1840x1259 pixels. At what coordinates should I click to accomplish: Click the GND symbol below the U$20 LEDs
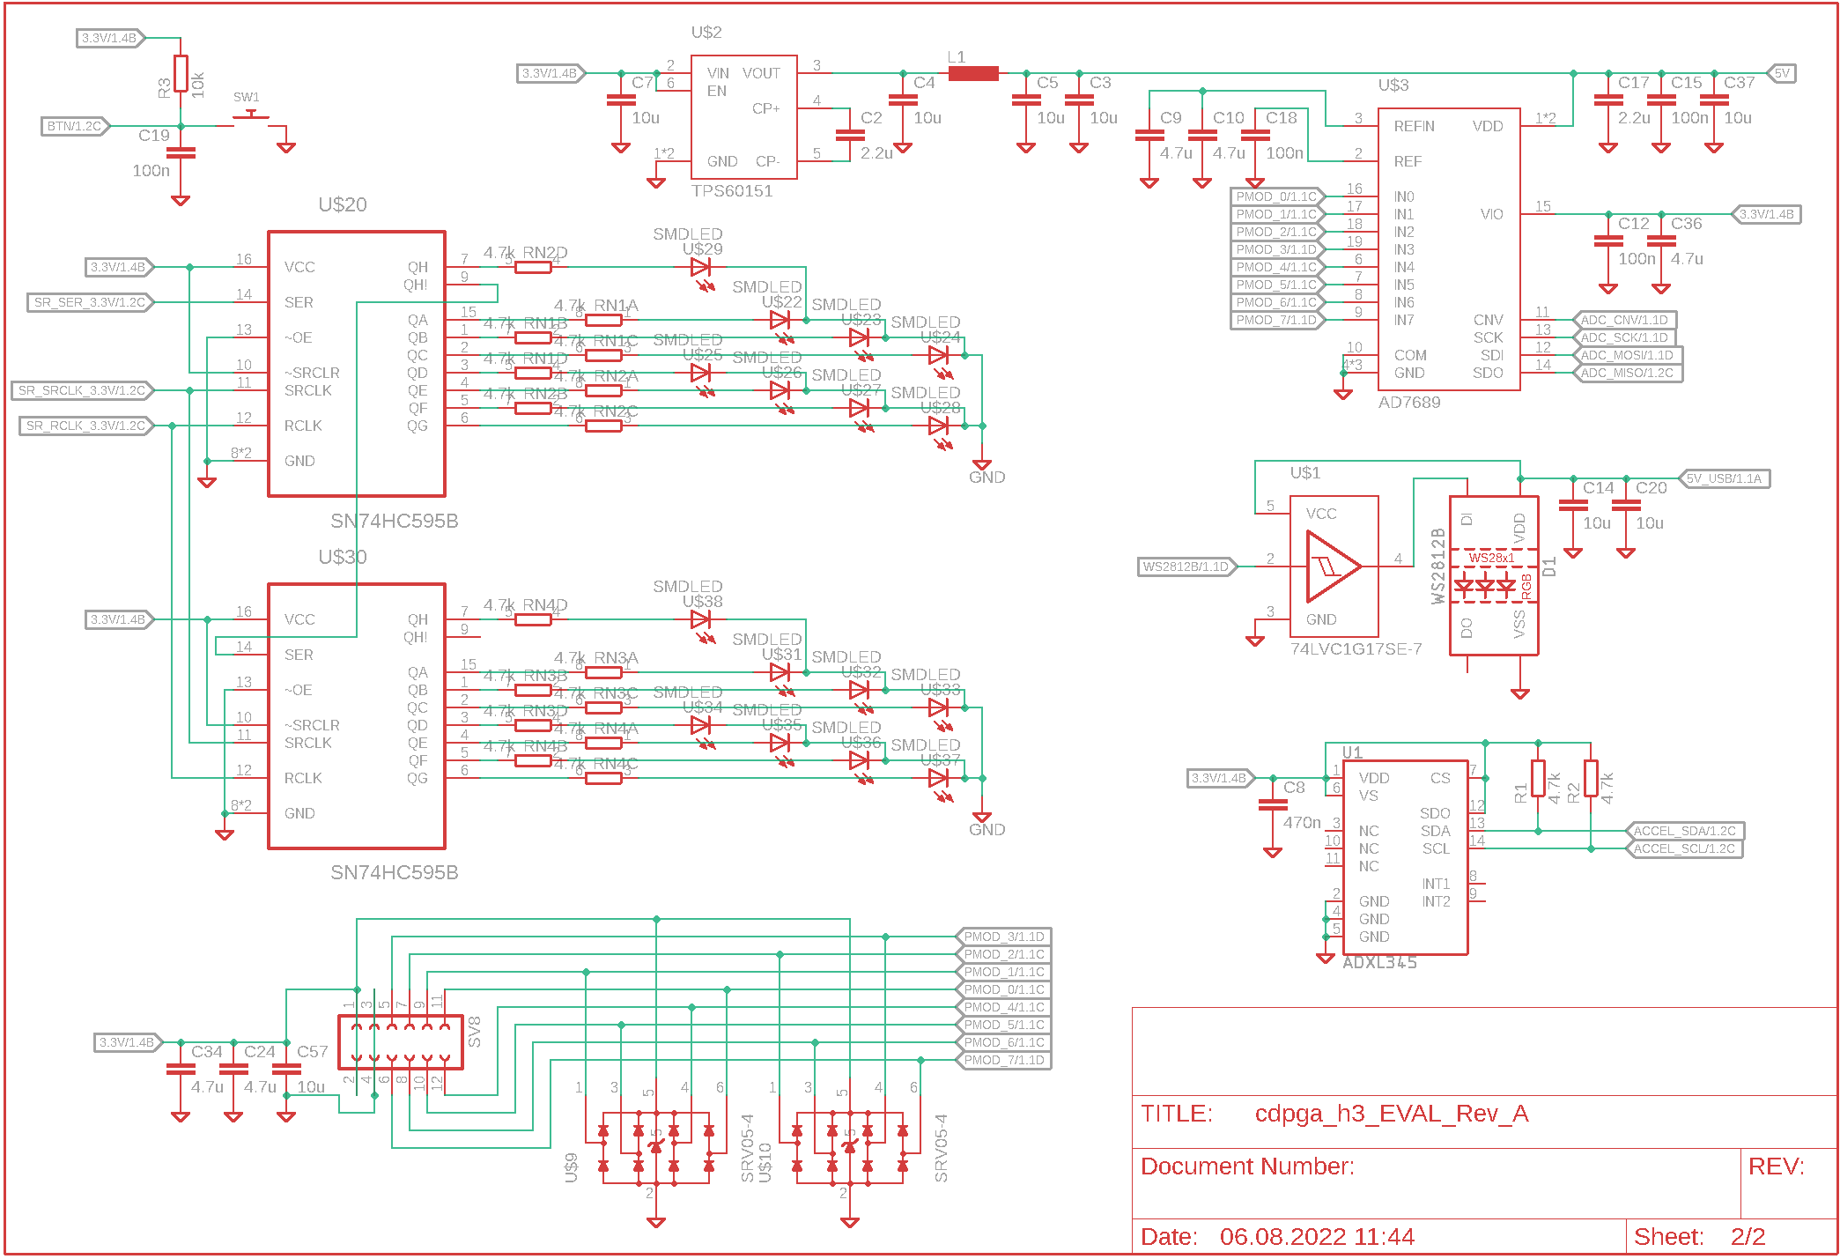tap(982, 465)
